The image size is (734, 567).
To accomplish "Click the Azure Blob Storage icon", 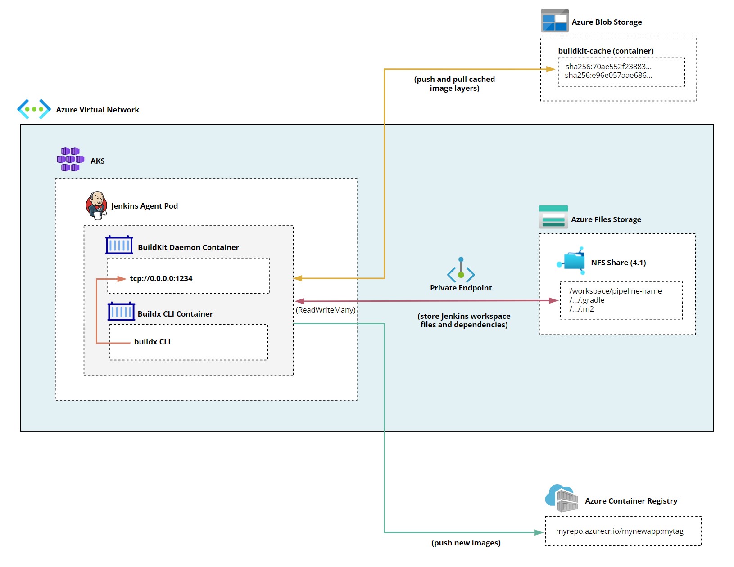I will click(x=554, y=21).
